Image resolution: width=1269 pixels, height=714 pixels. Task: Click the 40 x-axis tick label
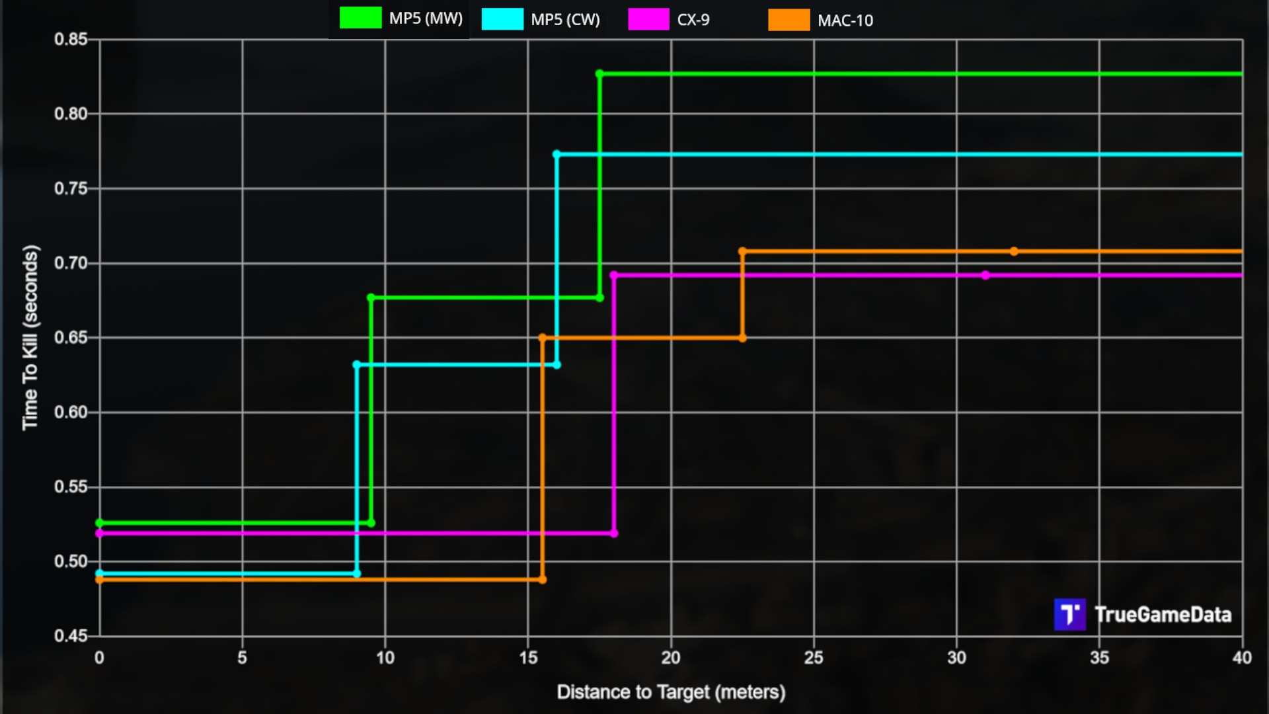1242,658
